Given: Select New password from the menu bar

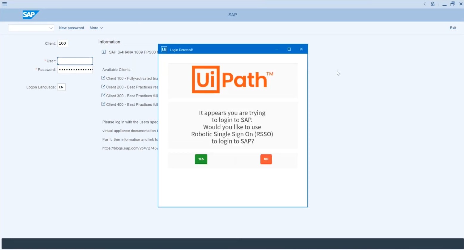Looking at the screenshot, I should 71,28.
